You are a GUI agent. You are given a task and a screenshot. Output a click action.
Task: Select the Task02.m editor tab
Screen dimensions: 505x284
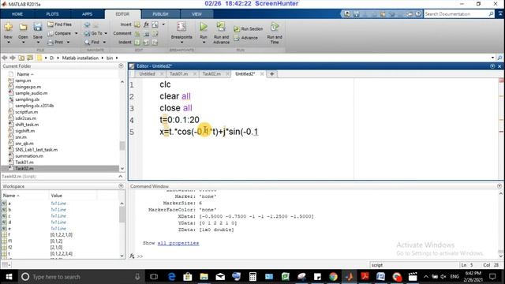pyautogui.click(x=211, y=74)
